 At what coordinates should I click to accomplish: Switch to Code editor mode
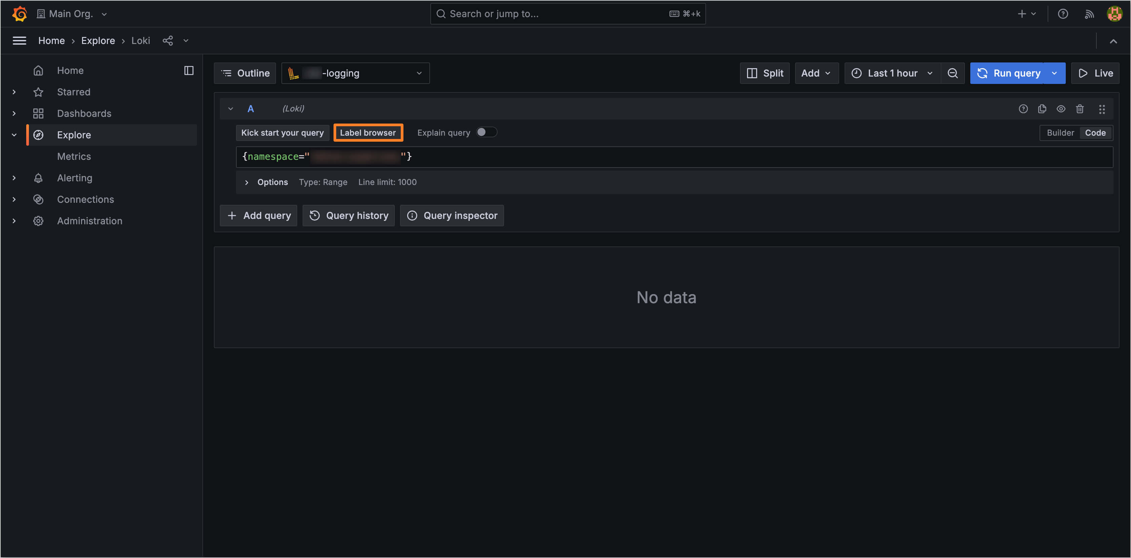[1095, 133]
